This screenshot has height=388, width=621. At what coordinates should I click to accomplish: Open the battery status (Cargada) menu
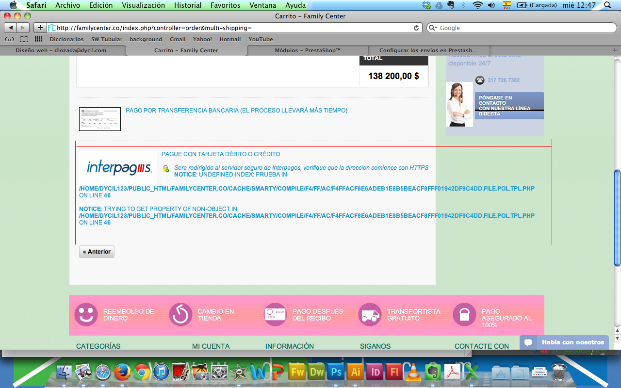click(x=536, y=5)
